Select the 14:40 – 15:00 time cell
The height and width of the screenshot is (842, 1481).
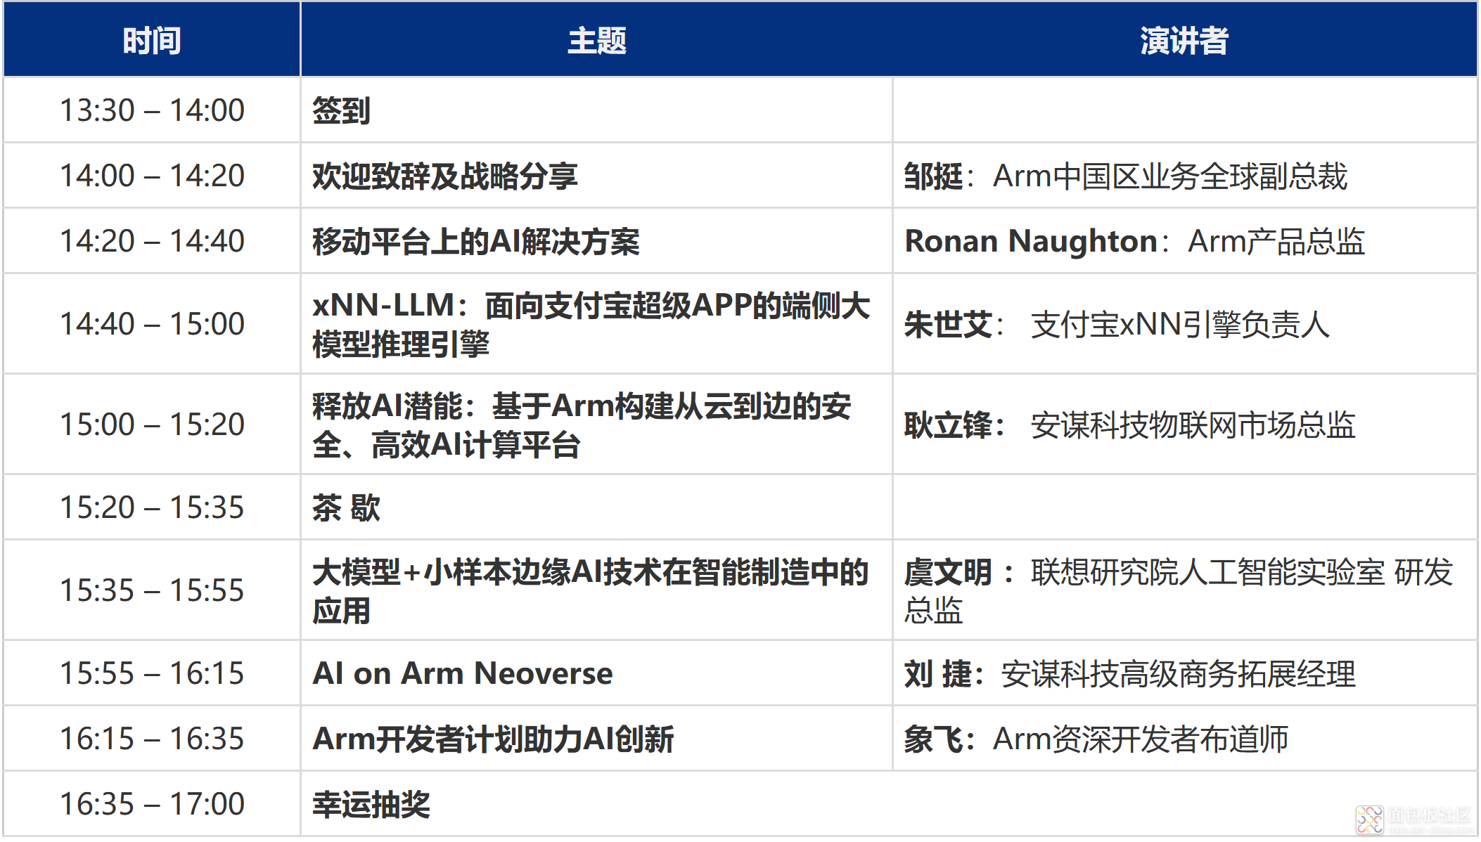pos(152,324)
